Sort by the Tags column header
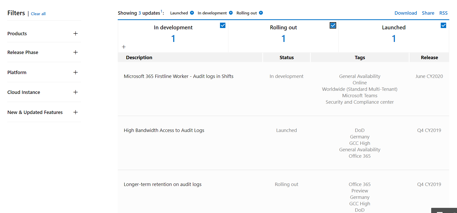The height and width of the screenshot is (213, 457). point(360,57)
